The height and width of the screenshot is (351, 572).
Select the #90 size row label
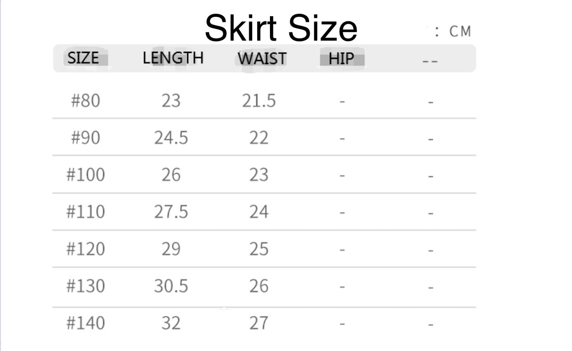click(x=85, y=138)
